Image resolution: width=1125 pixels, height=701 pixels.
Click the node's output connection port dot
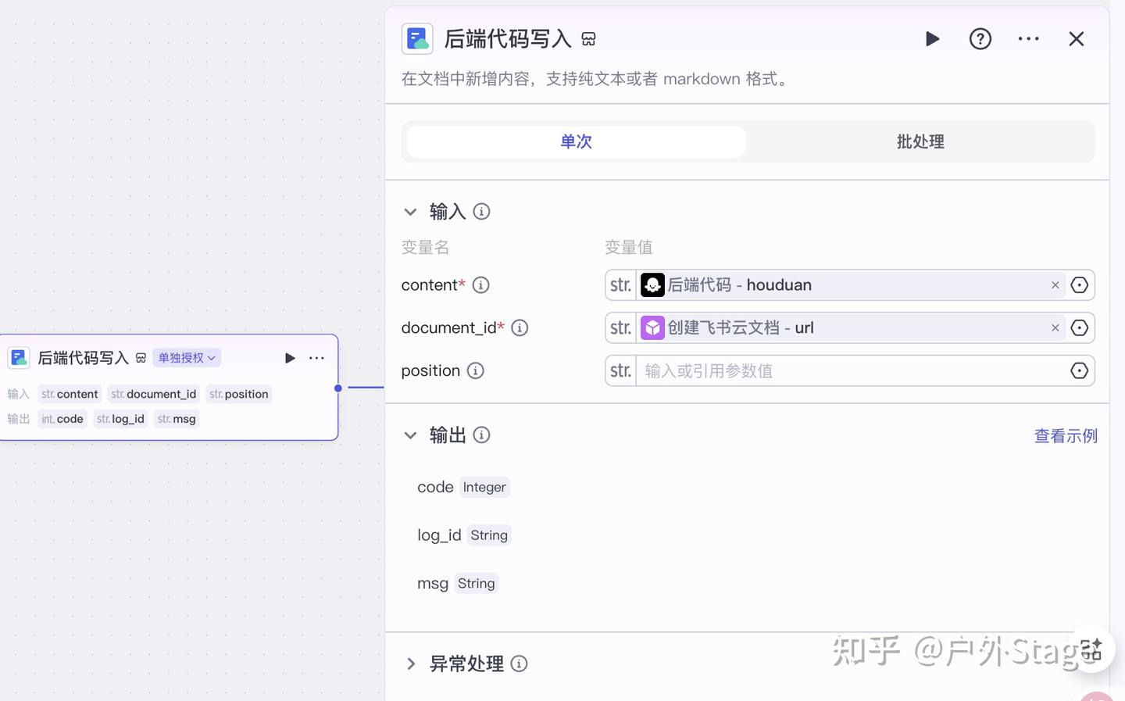[x=338, y=388]
